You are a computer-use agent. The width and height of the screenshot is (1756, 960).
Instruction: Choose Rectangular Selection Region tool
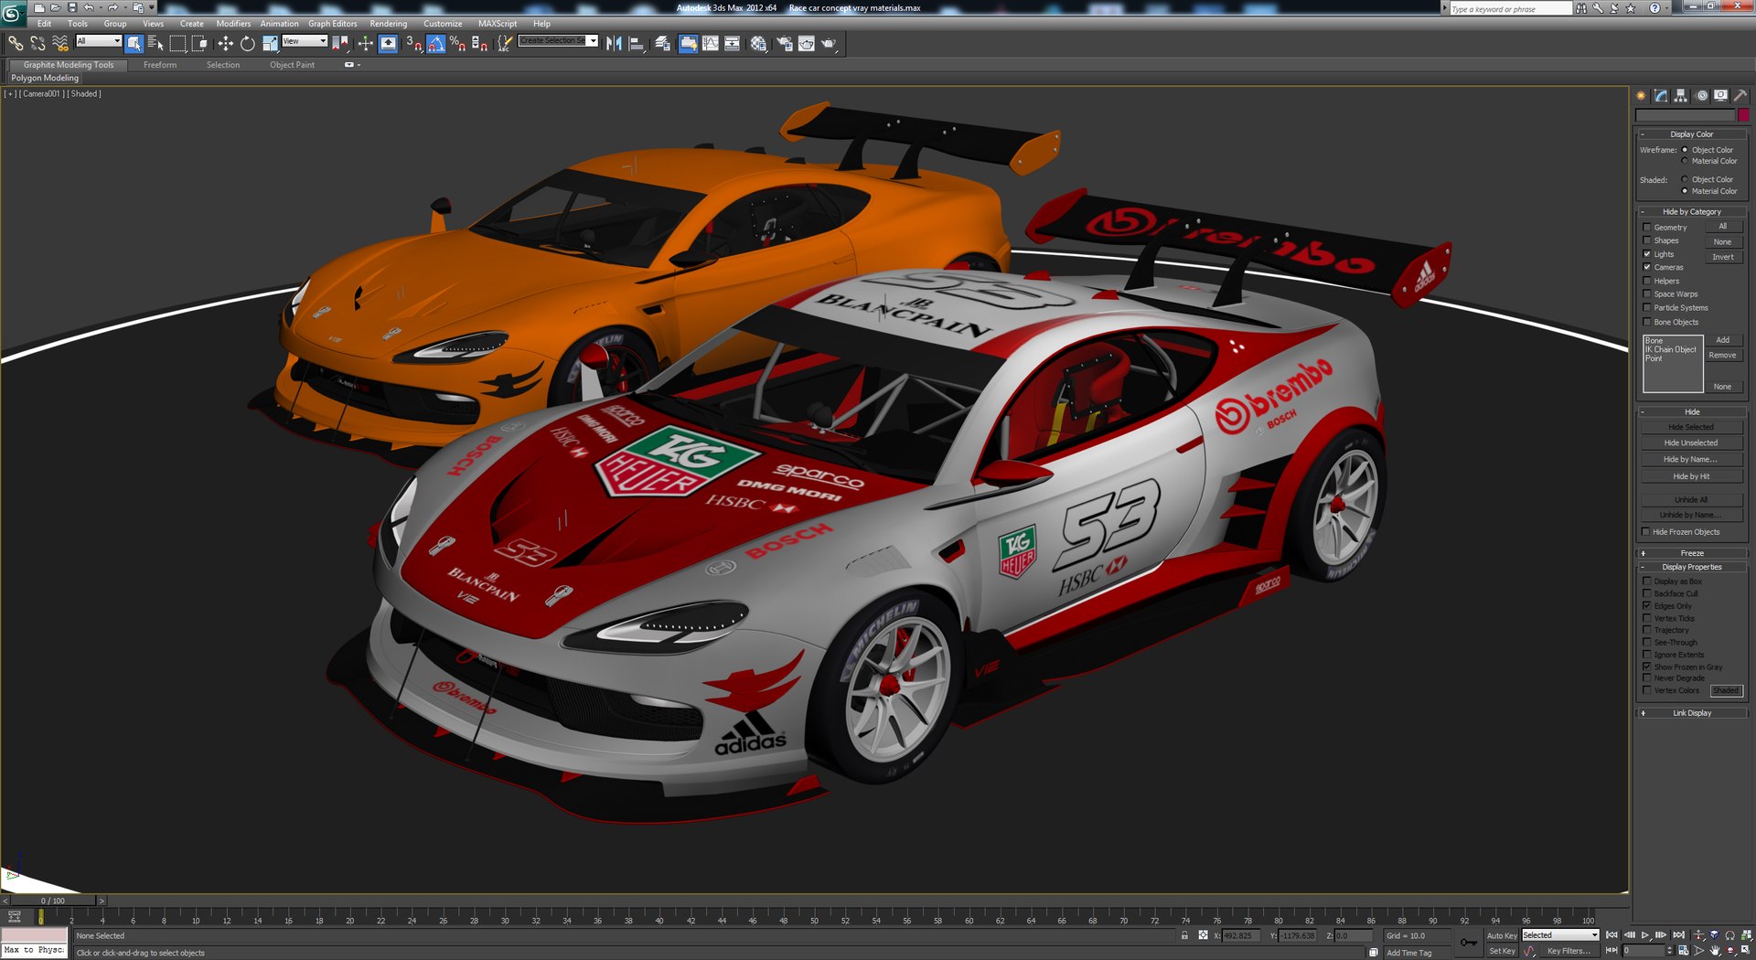tap(178, 43)
